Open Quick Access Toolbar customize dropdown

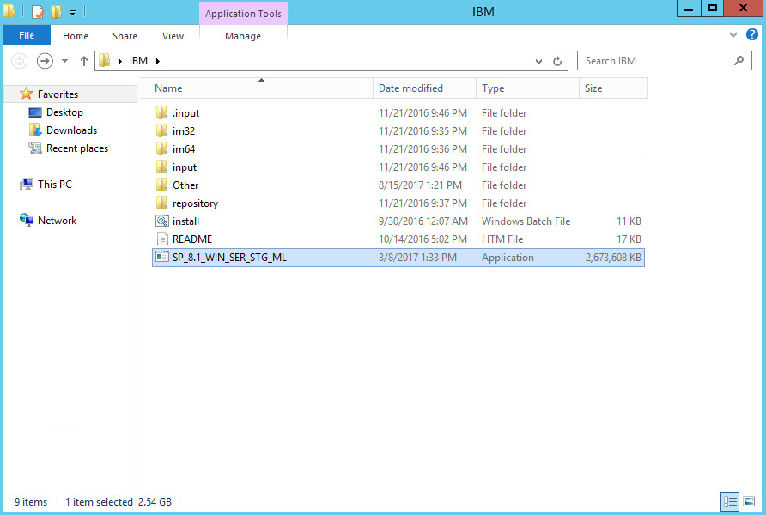[72, 13]
